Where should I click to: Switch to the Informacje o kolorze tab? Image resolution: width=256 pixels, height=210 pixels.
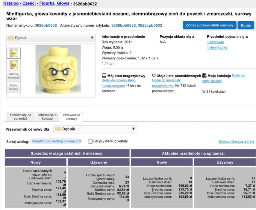(47, 117)
